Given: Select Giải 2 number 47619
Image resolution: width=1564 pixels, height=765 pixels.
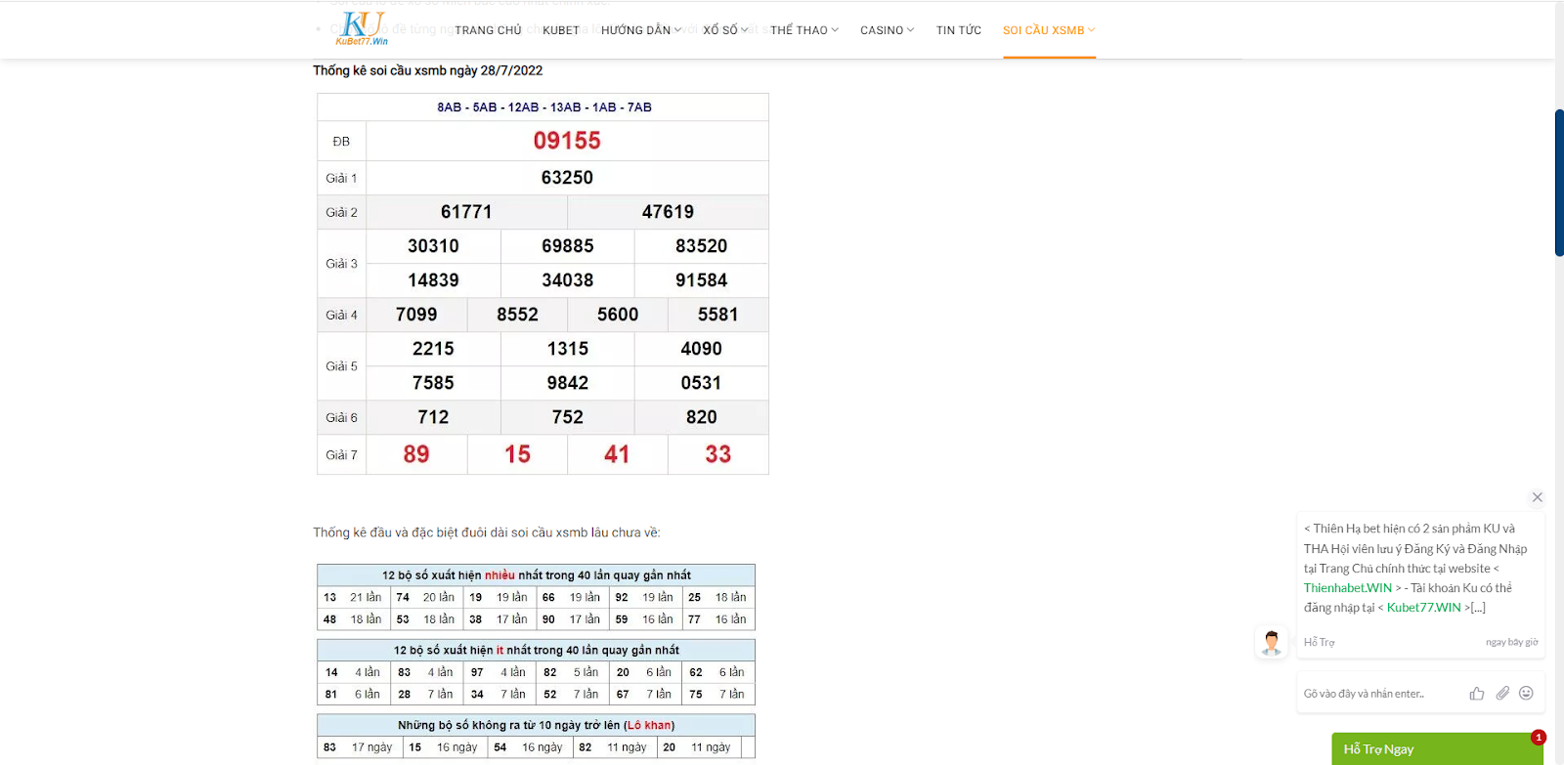Looking at the screenshot, I should tap(668, 212).
